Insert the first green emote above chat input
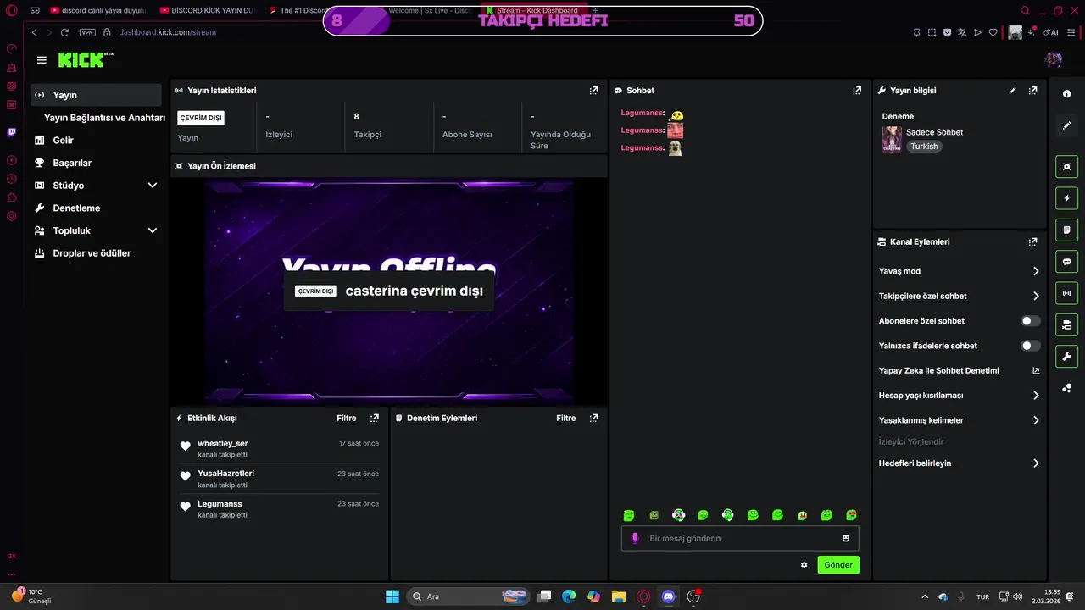 (629, 515)
